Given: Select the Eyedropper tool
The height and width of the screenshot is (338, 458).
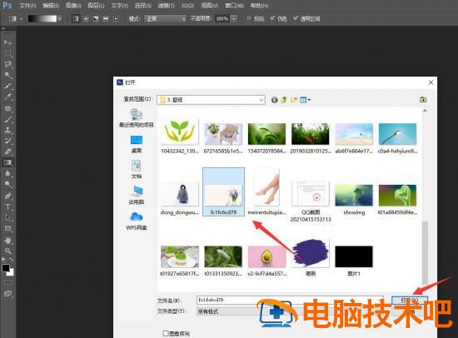Looking at the screenshot, I should point(7,97).
